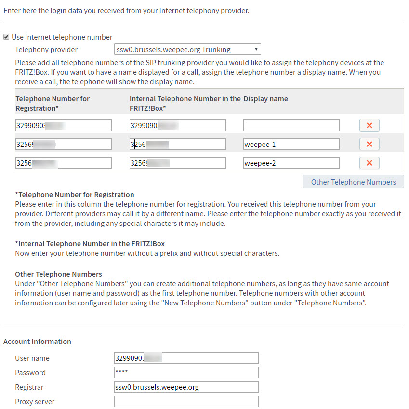The image size is (409, 409).
Task: Click the Registrar input field
Action: pos(186,387)
